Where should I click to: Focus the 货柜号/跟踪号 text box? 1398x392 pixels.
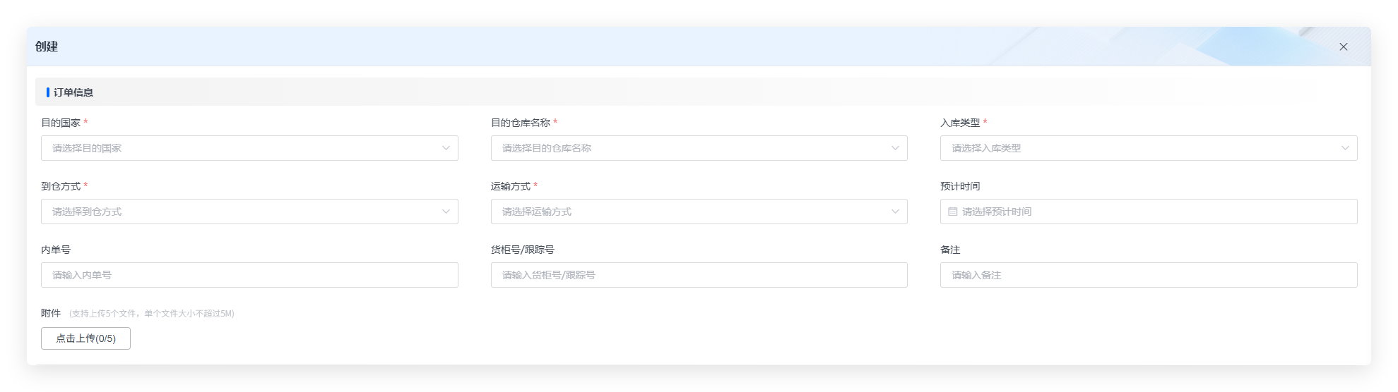[699, 275]
